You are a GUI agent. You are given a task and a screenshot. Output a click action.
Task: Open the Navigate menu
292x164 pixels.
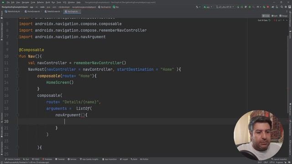point(26,2)
